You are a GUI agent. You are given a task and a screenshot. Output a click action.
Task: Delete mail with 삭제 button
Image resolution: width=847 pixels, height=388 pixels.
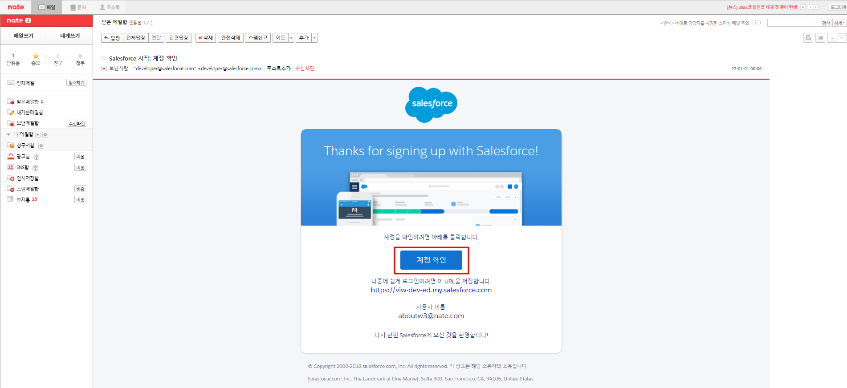click(x=205, y=38)
